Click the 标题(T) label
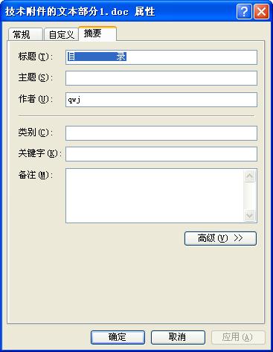 click(x=36, y=57)
